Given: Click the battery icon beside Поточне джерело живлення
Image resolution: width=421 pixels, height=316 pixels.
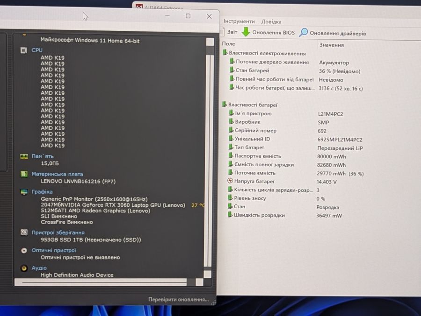Looking at the screenshot, I should click(232, 62).
